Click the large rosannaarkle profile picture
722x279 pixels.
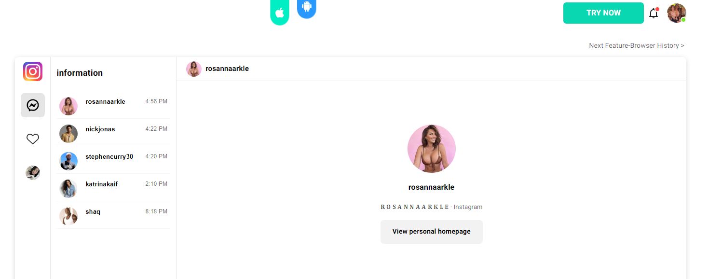pos(432,149)
